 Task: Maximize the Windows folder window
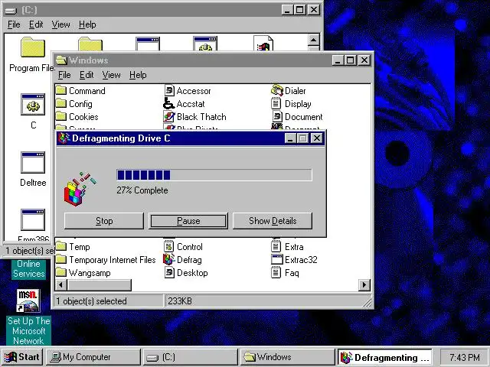coord(351,60)
